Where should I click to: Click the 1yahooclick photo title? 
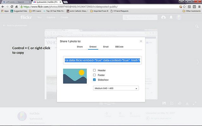click(36, 119)
